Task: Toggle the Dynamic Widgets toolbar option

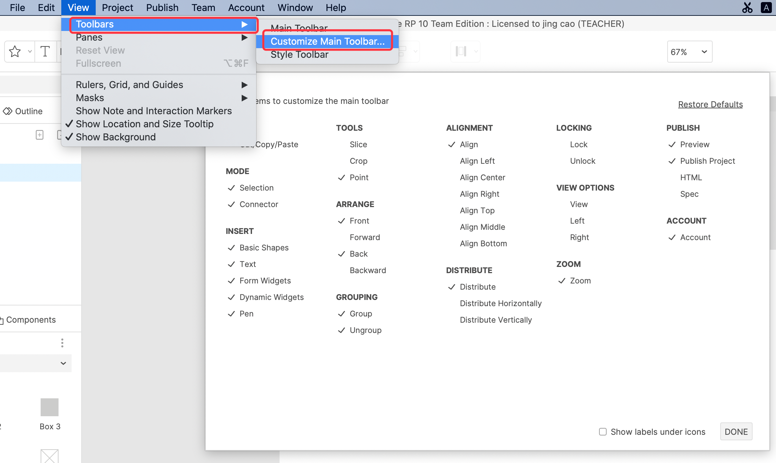Action: point(271,297)
